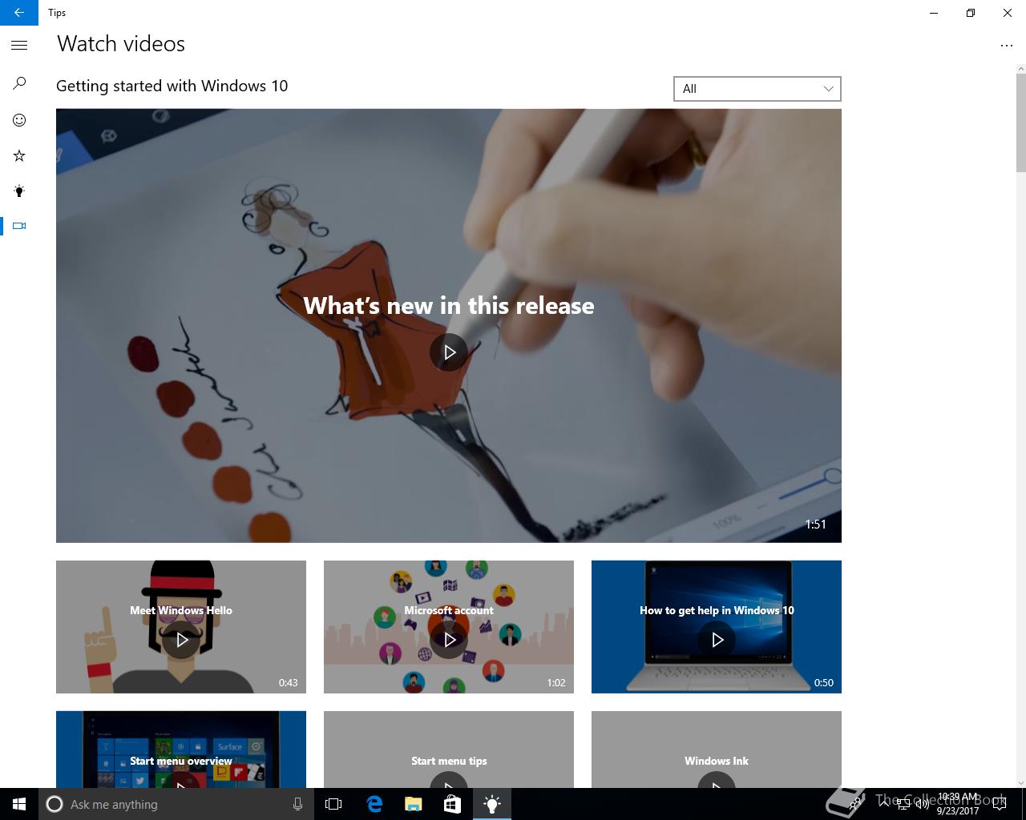Play the Microsoft account video
This screenshot has height=820, width=1026.
pos(449,640)
